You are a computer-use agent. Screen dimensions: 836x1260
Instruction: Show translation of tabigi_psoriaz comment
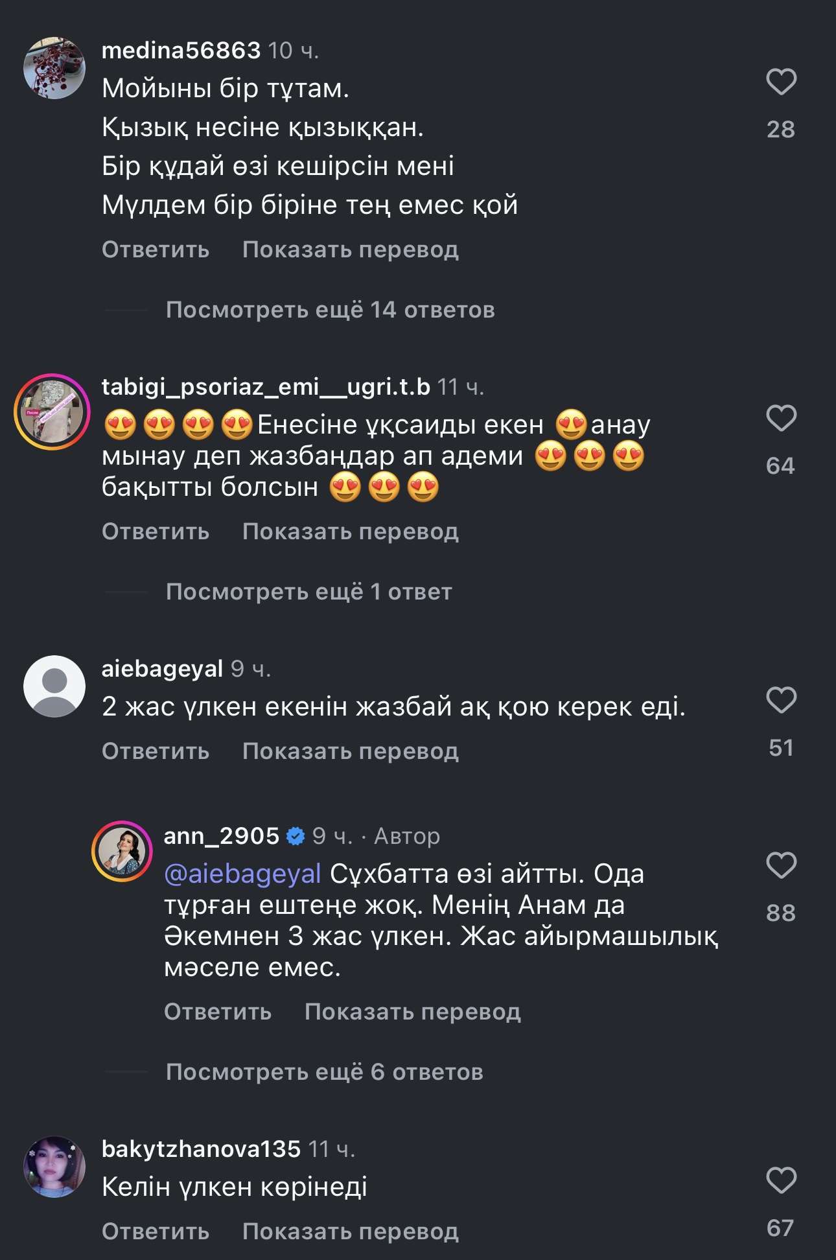pyautogui.click(x=350, y=531)
